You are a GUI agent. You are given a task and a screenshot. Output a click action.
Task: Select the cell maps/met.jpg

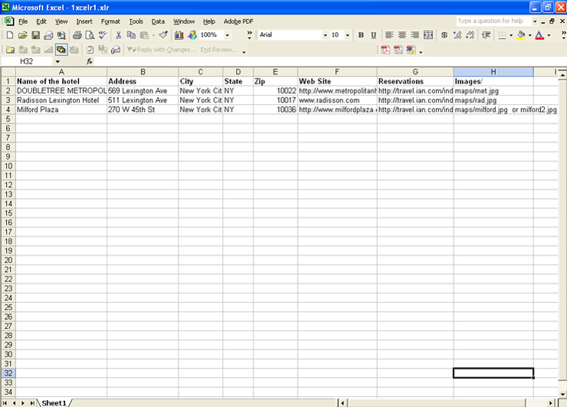click(493, 91)
